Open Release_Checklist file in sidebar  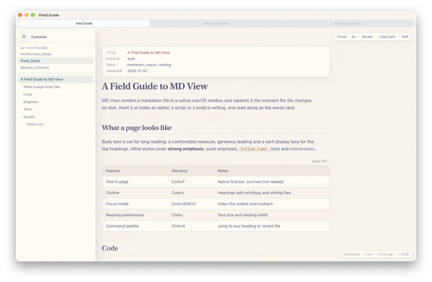55,68
